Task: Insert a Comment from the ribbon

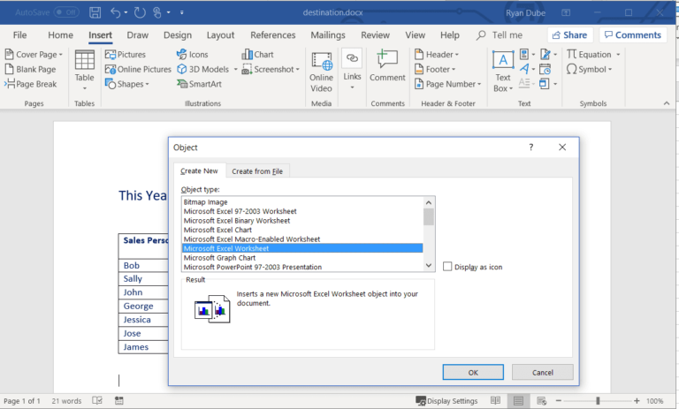Action: tap(386, 60)
